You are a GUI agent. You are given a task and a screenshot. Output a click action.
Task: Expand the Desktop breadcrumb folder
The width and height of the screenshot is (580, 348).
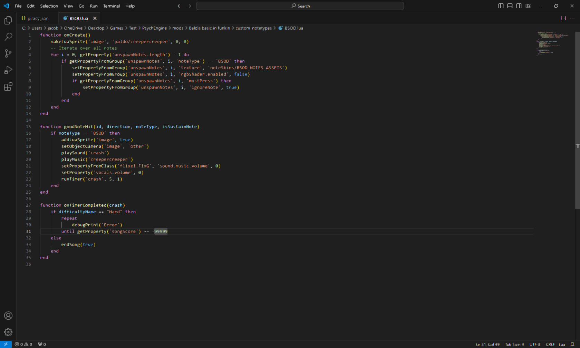(96, 28)
